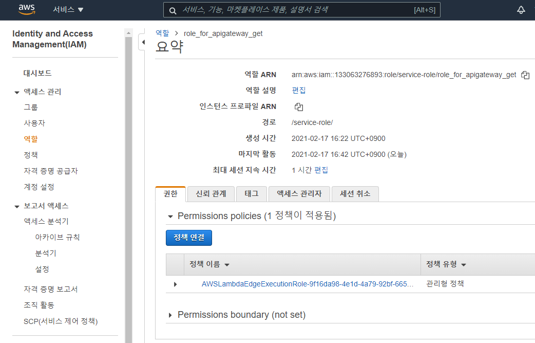The image size is (535, 343).
Task: Click the 정책 연결 button
Action: point(188,238)
